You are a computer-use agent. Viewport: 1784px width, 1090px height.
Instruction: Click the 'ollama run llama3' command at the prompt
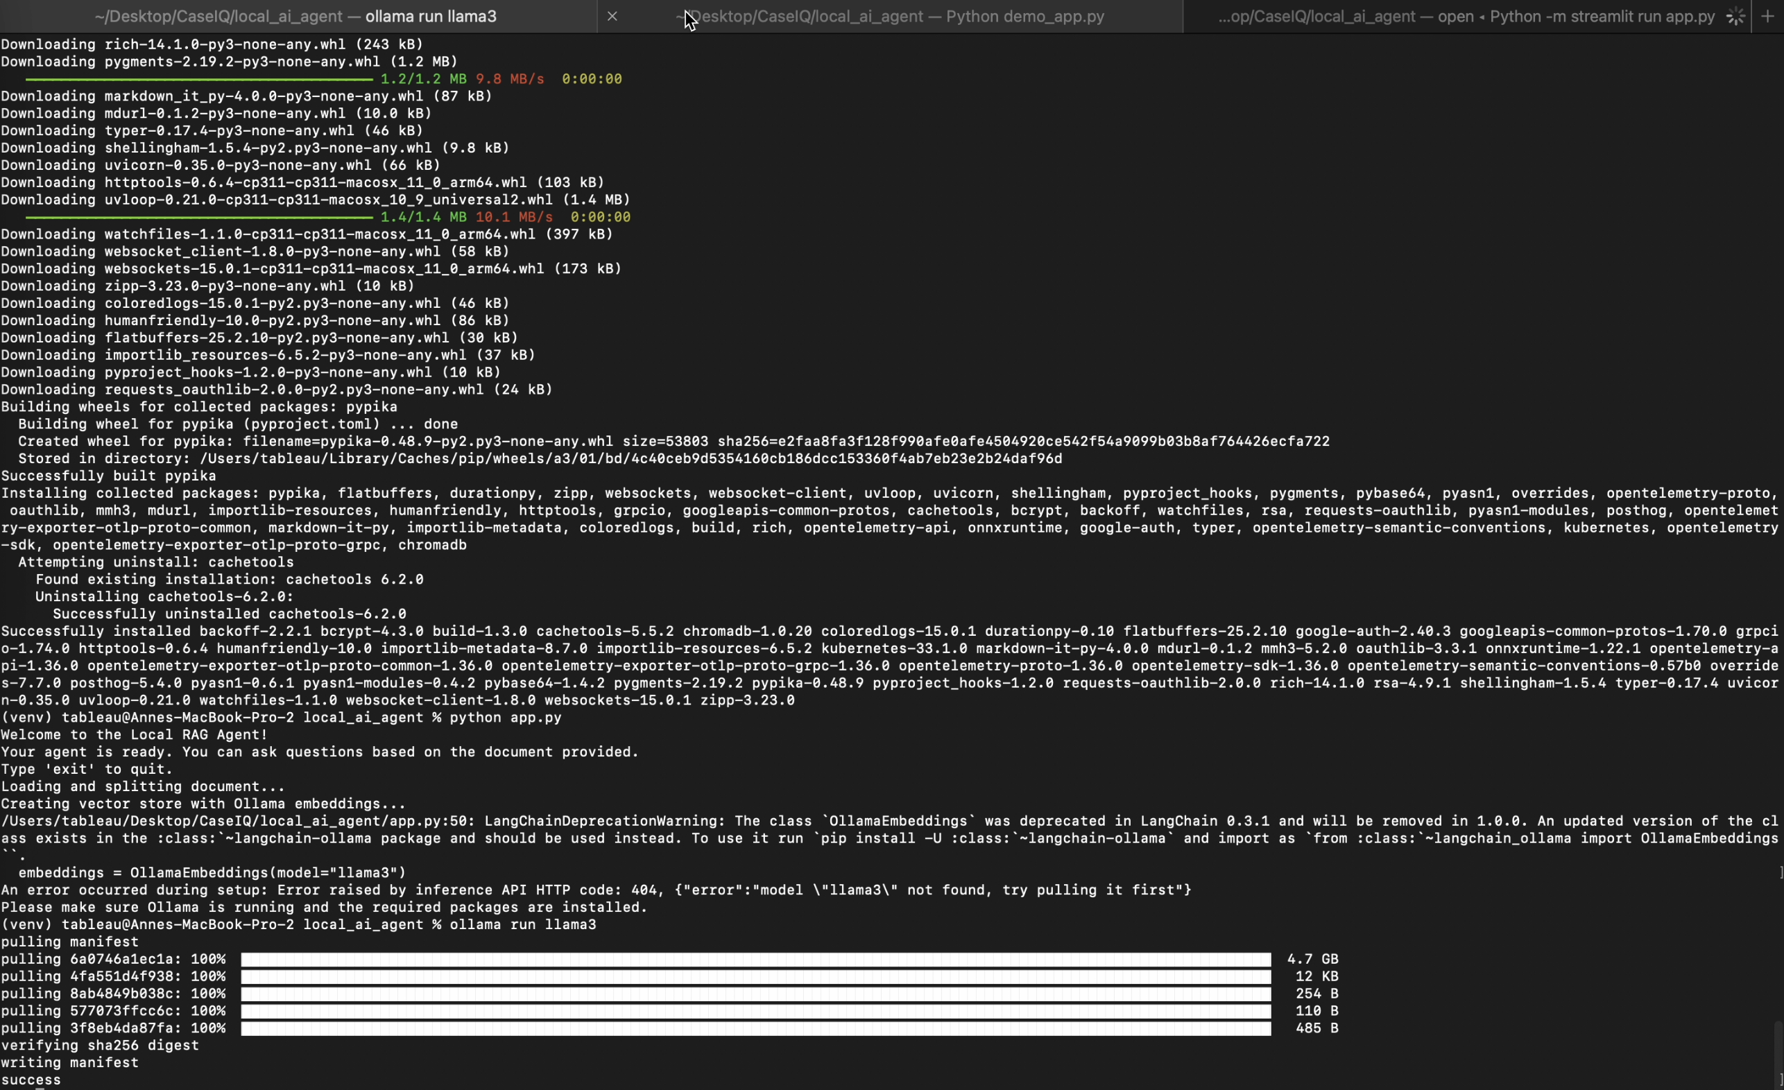pos(522,924)
